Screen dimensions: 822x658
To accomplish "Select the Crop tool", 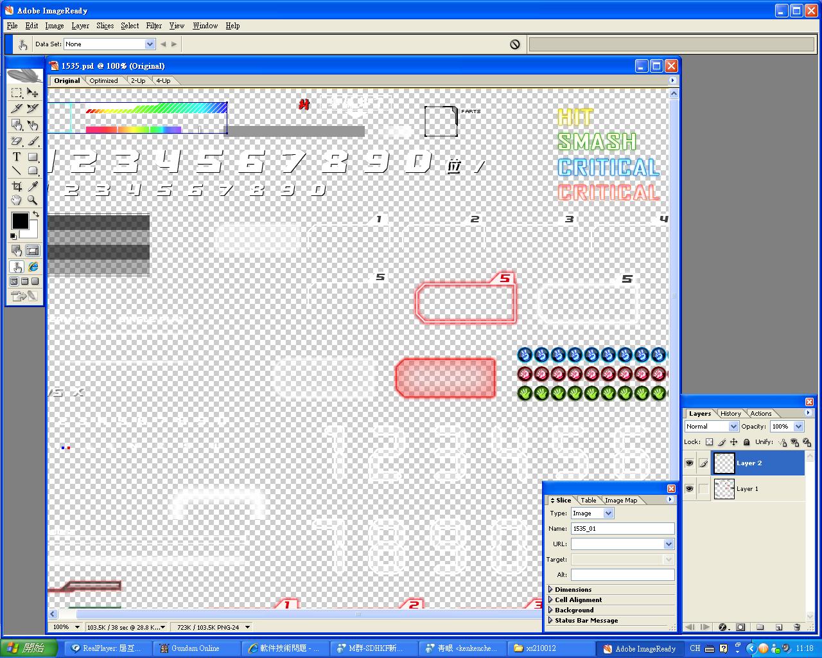I will coord(17,186).
